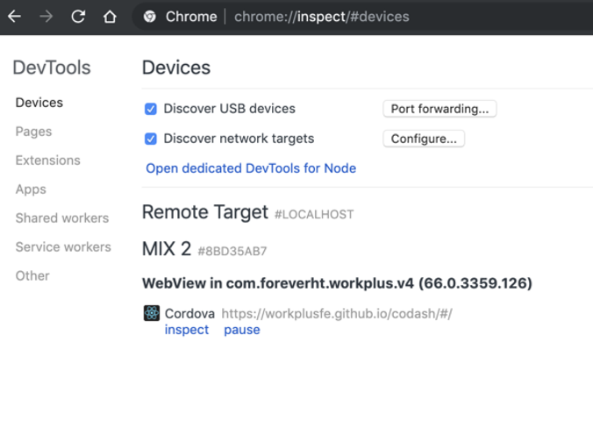Click the browser back arrow
This screenshot has width=593, height=421.
[x=15, y=17]
